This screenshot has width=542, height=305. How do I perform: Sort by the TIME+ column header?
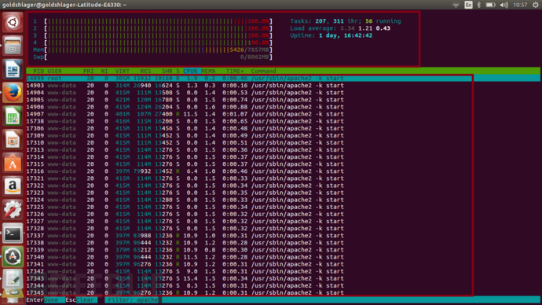click(x=235, y=71)
